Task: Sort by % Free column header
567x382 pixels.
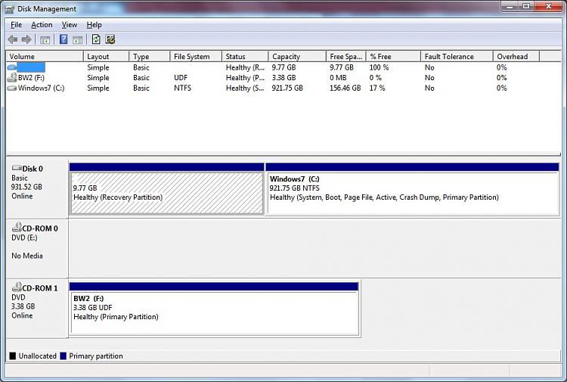Action: point(393,57)
